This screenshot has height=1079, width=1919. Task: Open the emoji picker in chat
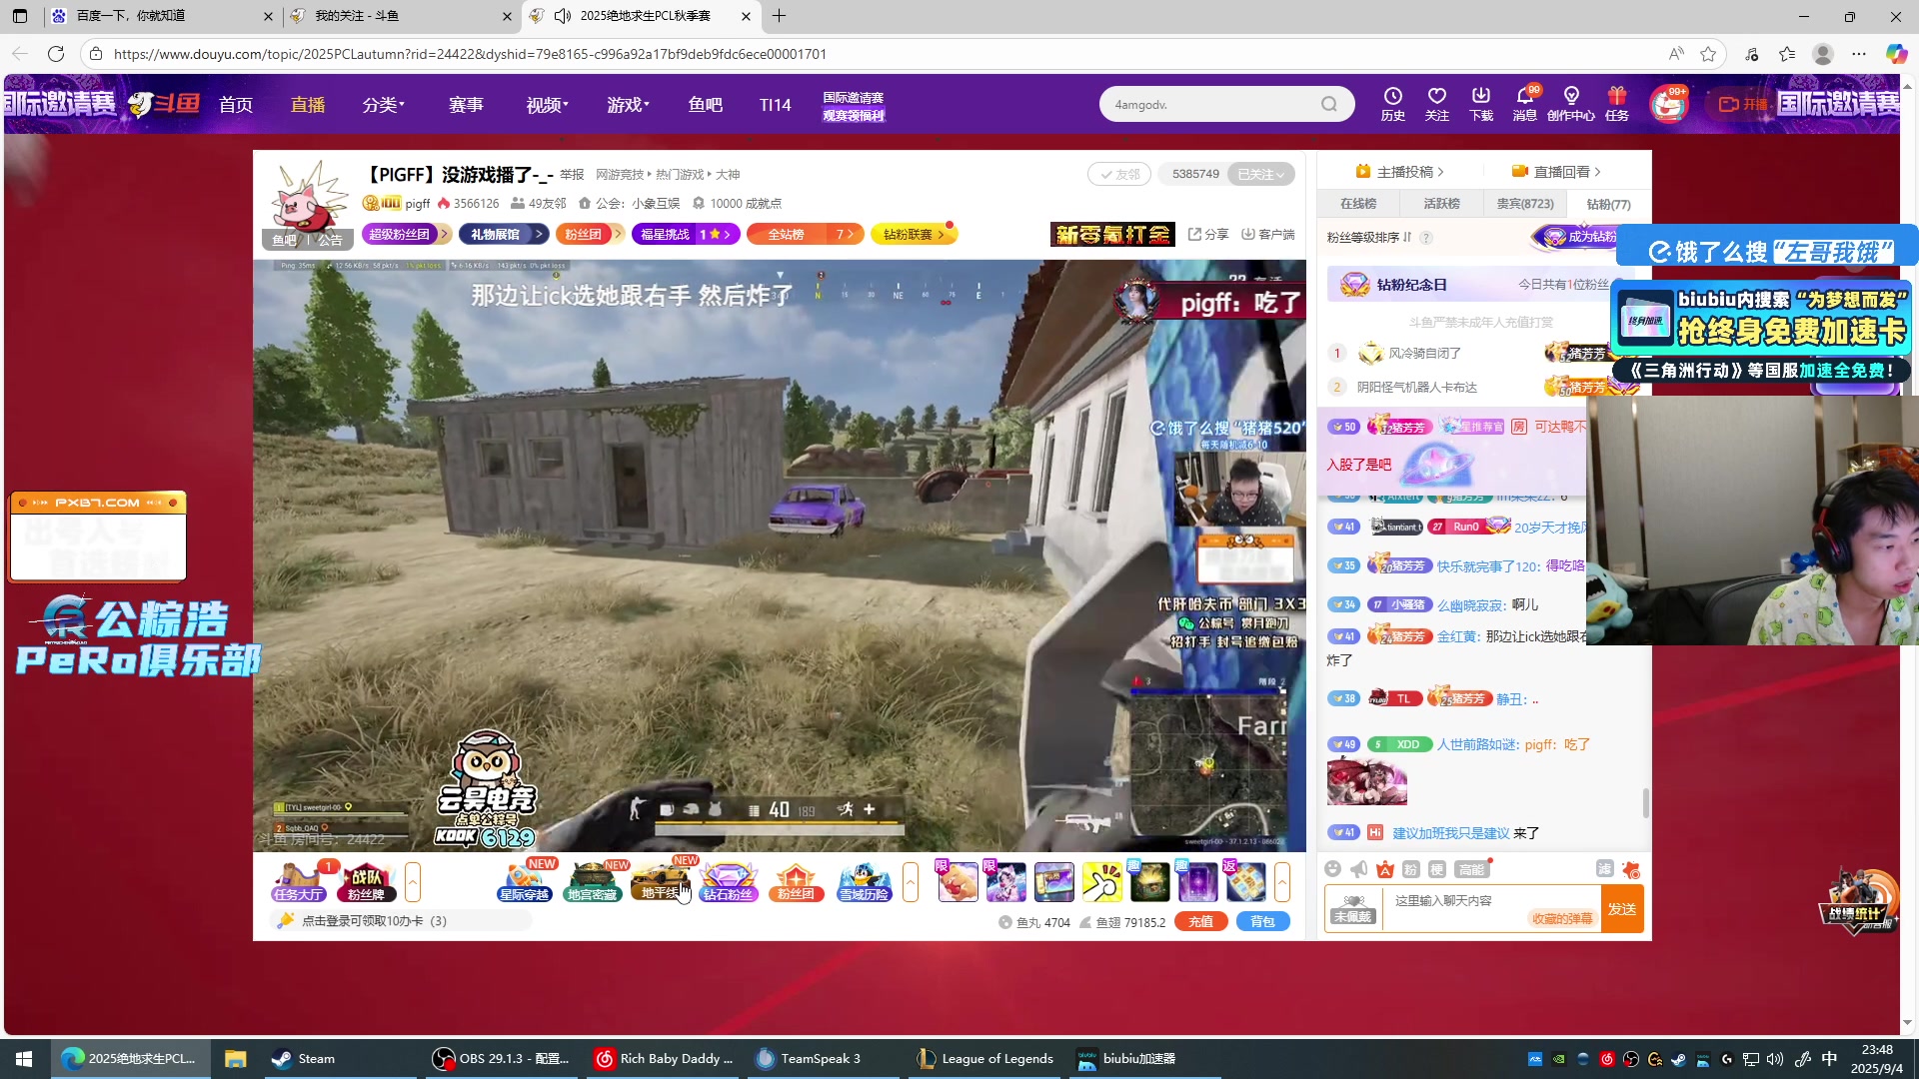[1332, 869]
